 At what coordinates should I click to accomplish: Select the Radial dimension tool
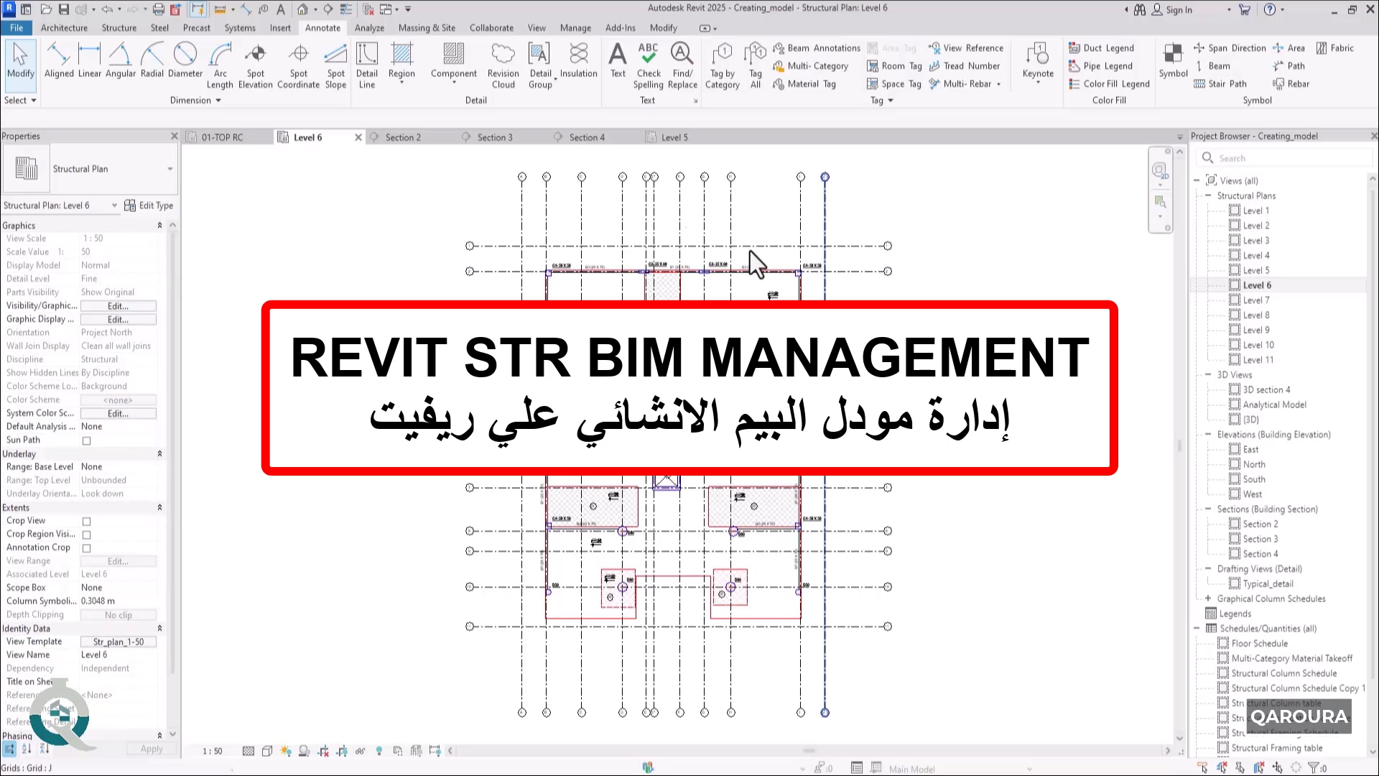[152, 60]
